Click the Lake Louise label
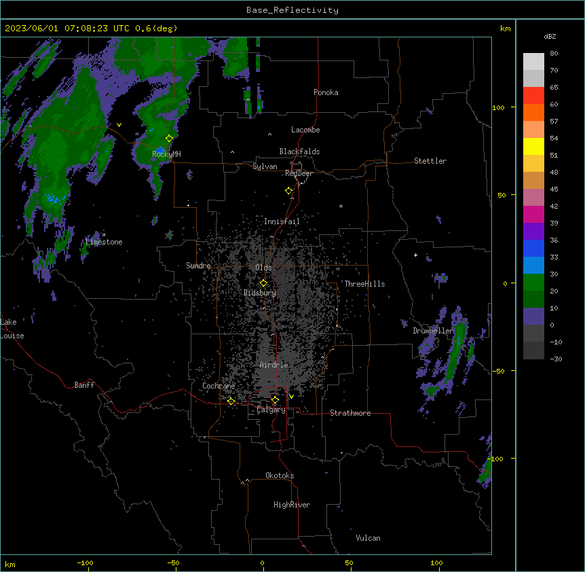The image size is (585, 572). [x=12, y=329]
